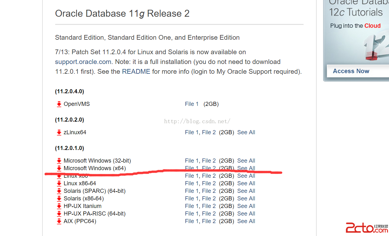Click the Access Now button in the banner

(351, 71)
